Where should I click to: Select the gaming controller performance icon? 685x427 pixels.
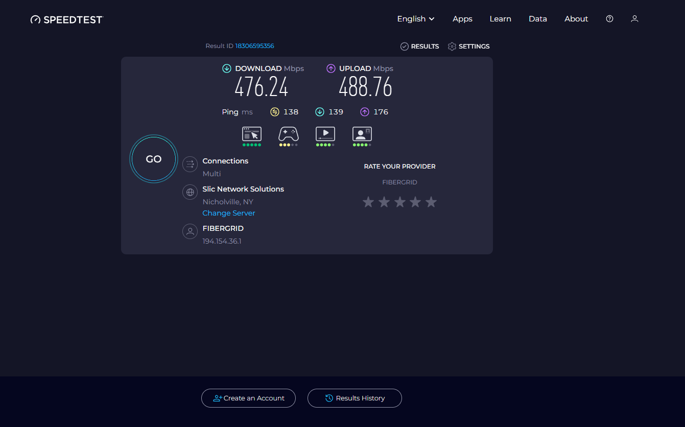click(289, 134)
